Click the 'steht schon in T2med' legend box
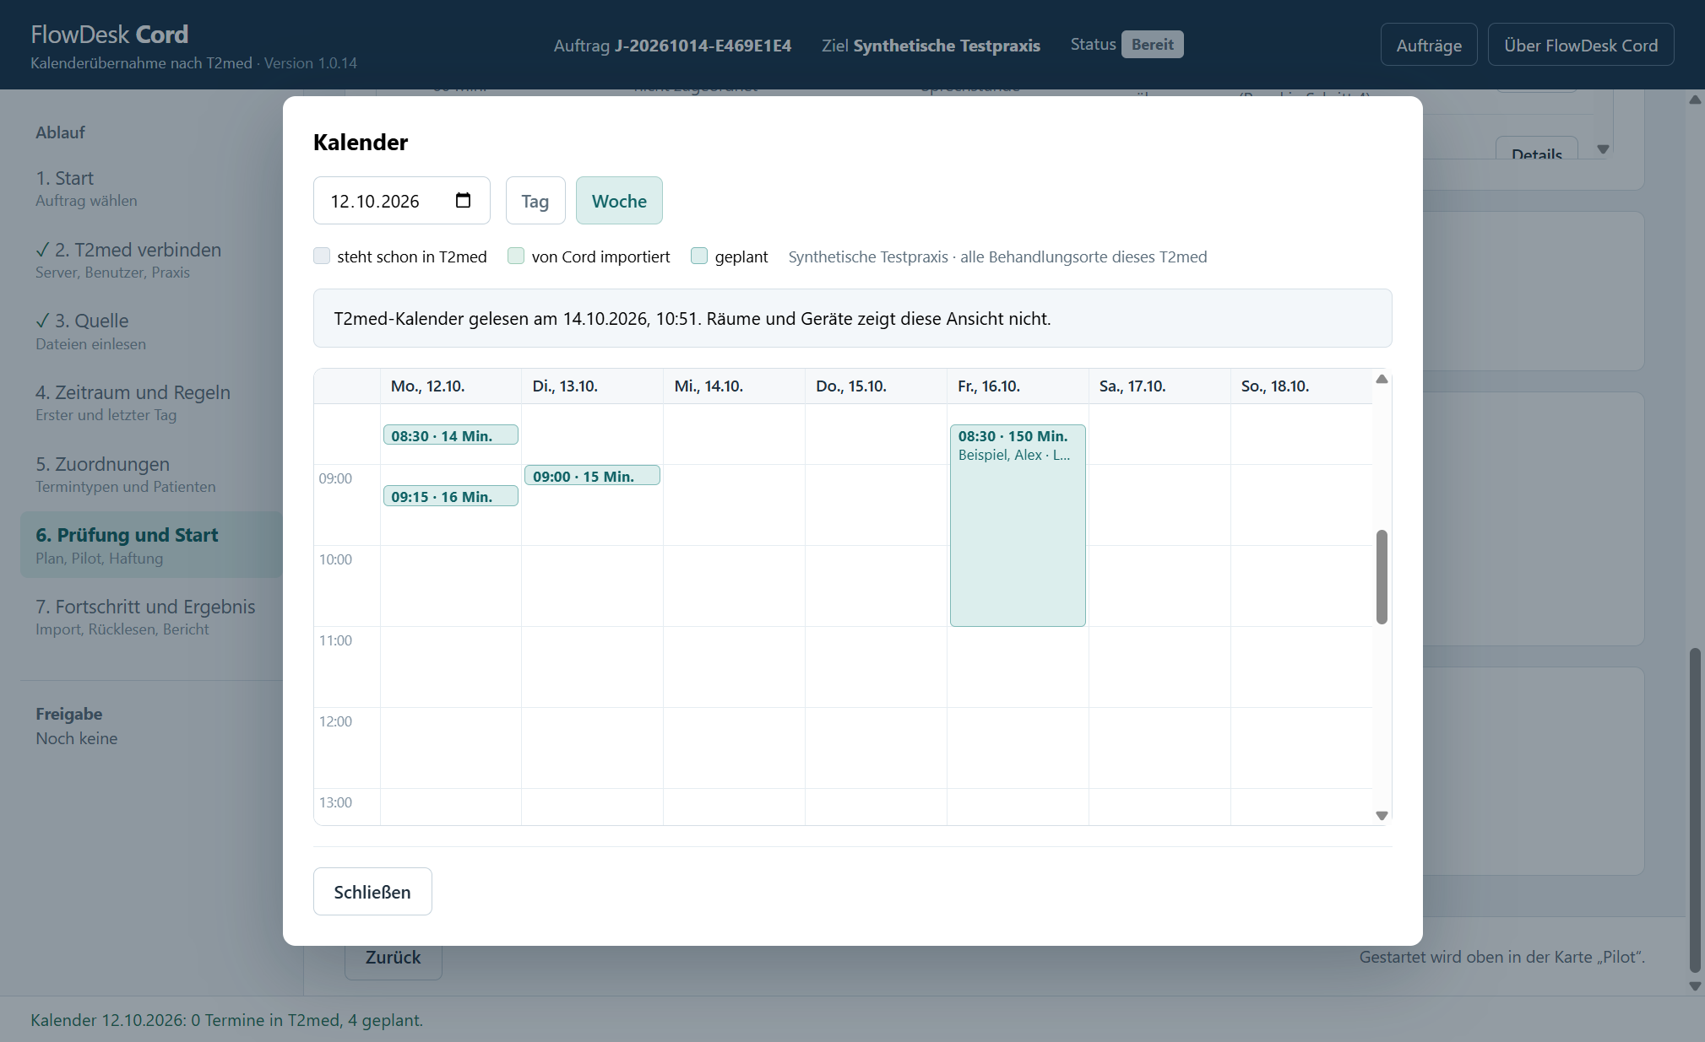 pos(322,256)
